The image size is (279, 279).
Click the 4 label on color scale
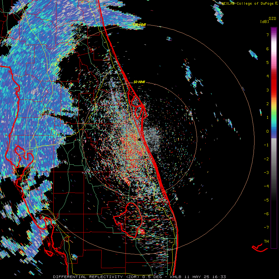(268, 76)
